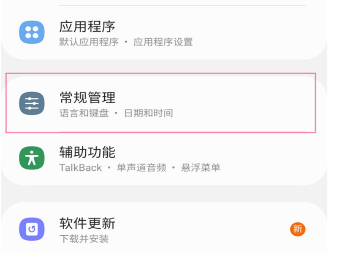
Task: Go to 日期和时间 subtitle link
Action: pyautogui.click(x=148, y=113)
